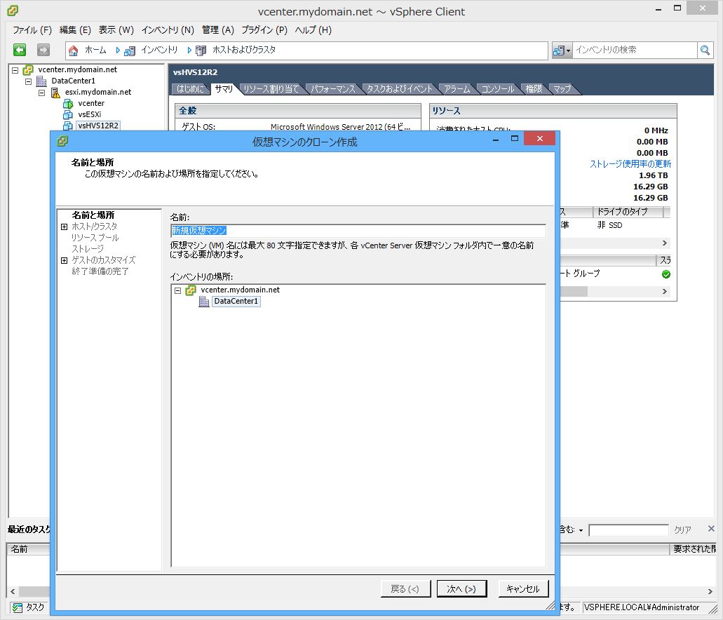Click ドライブのタイプ column header

627,212
